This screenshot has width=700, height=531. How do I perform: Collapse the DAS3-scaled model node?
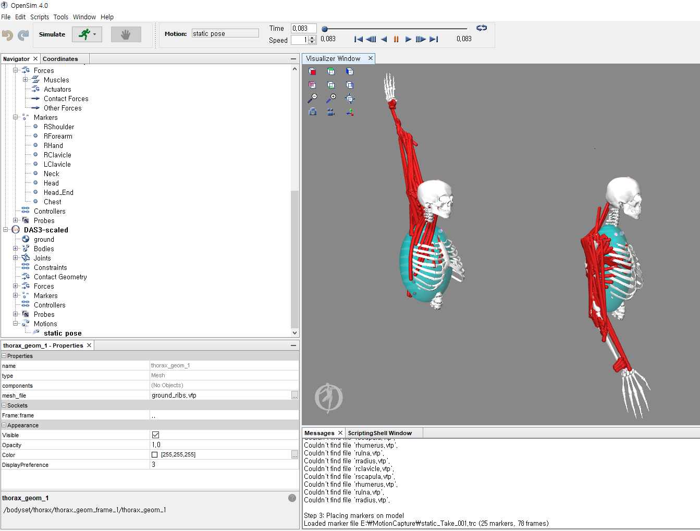click(x=6, y=230)
